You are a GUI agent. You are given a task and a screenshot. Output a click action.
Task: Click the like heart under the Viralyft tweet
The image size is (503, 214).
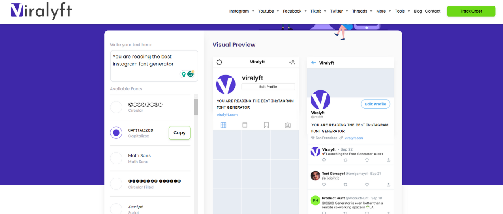367,160
